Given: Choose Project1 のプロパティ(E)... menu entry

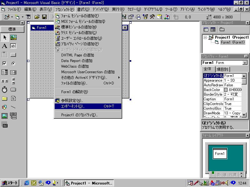Looking at the screenshot, I should click(88, 115).
